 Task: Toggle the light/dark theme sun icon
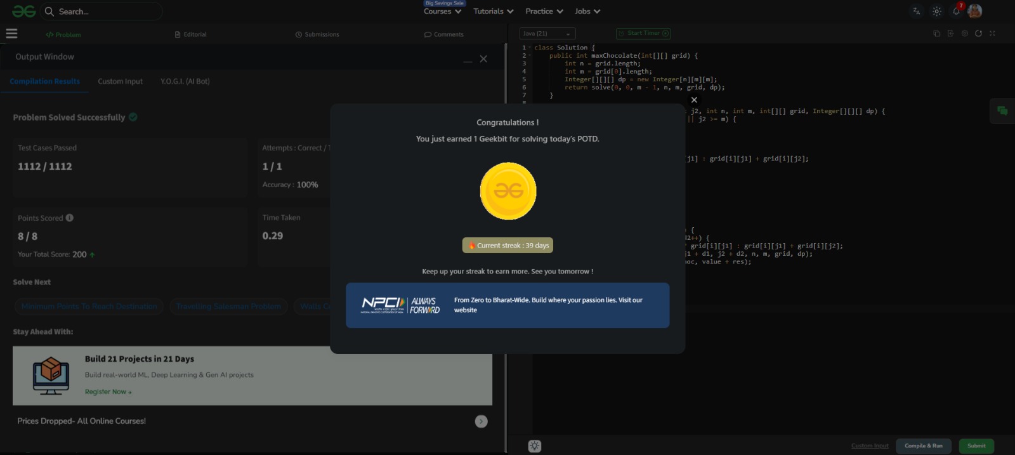point(936,11)
